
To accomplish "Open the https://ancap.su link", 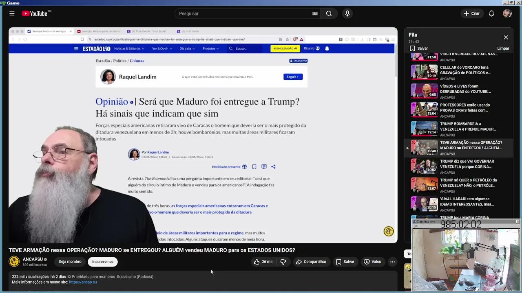I will [83, 282].
